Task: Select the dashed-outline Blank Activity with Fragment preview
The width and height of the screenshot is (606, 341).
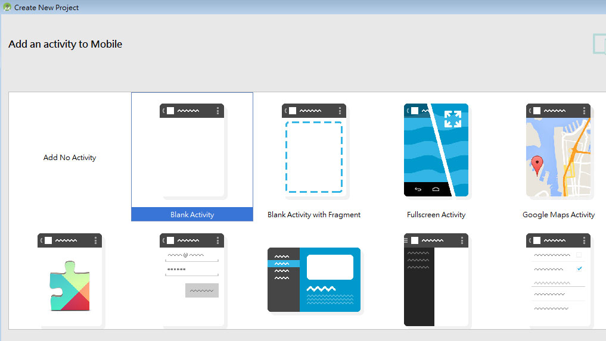Action: pyautogui.click(x=314, y=157)
